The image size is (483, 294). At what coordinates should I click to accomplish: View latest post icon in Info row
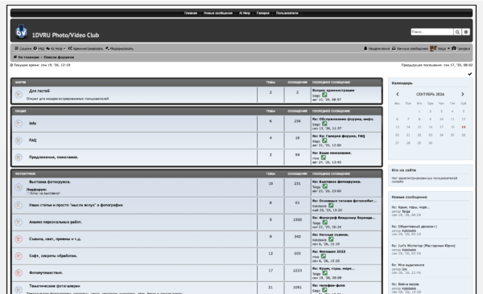(324, 124)
